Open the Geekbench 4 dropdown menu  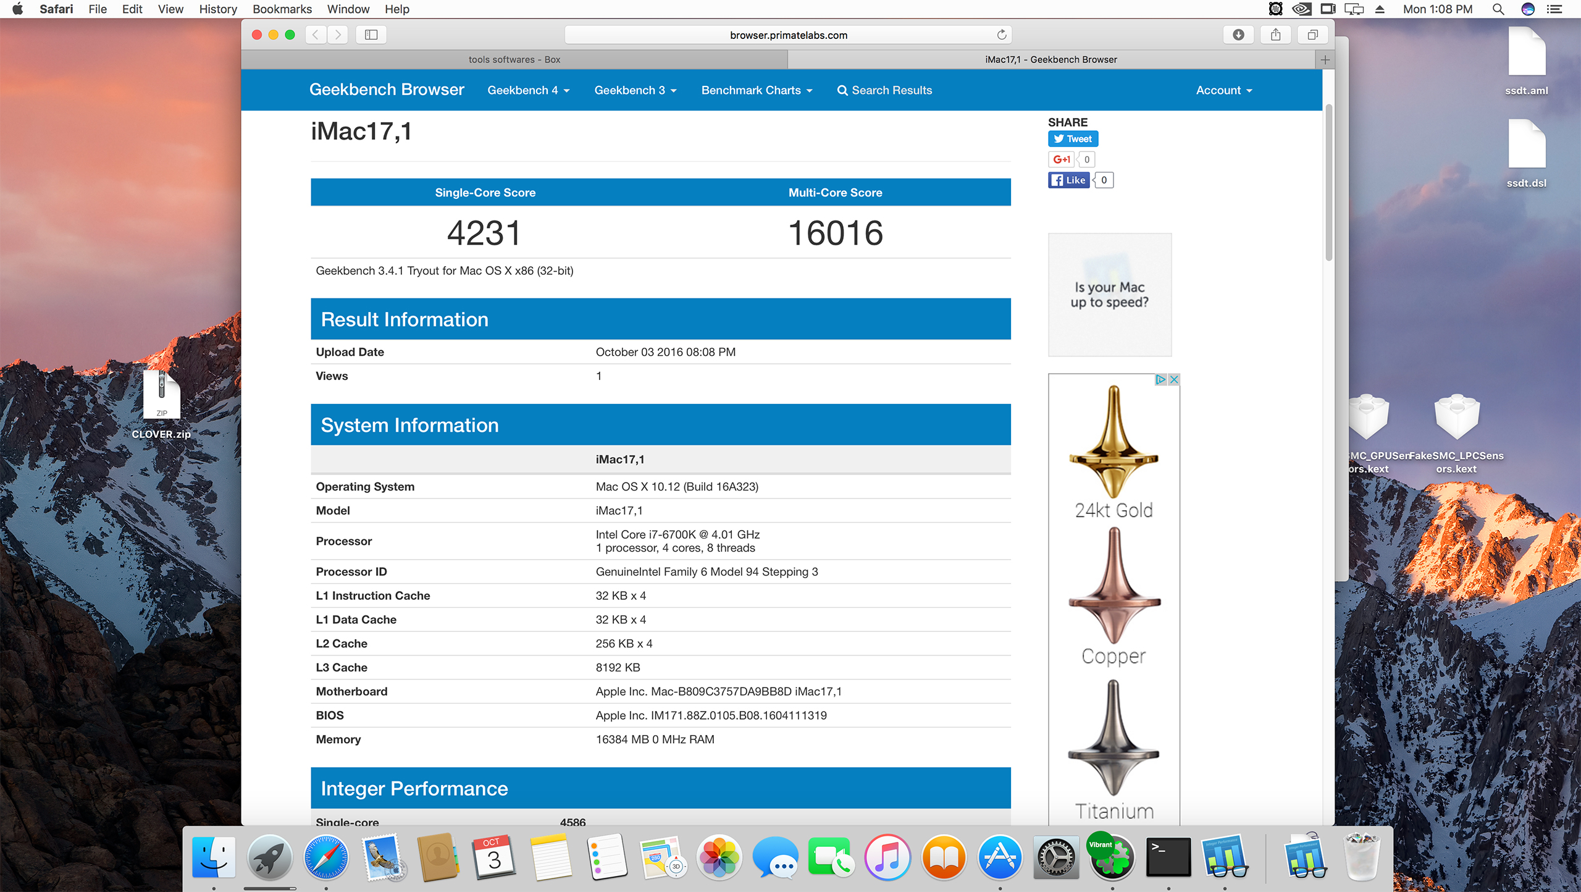[x=528, y=90]
